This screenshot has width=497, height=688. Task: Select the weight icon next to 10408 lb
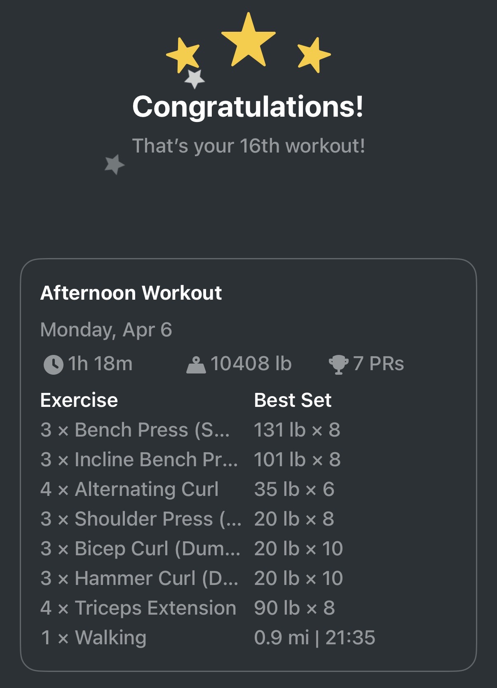pyautogui.click(x=197, y=363)
